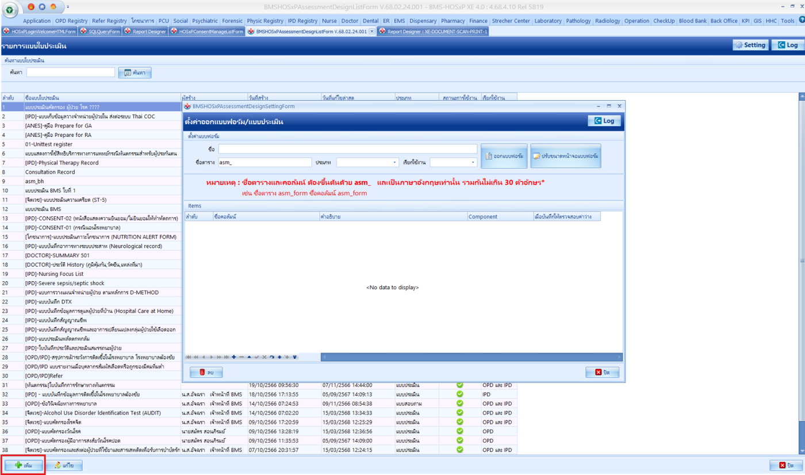Image resolution: width=805 pixels, height=475 pixels.
Task: Click the round green HOSxP application button
Action: pos(10,10)
